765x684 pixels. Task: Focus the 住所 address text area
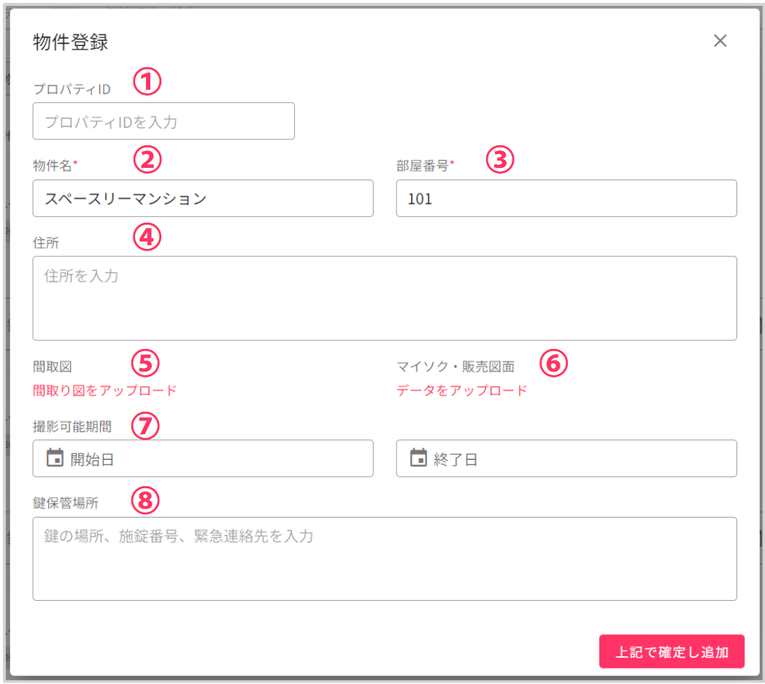[x=385, y=298]
